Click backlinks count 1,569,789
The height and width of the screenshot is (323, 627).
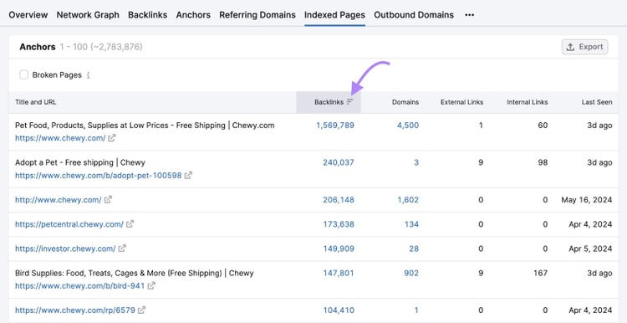click(x=335, y=126)
